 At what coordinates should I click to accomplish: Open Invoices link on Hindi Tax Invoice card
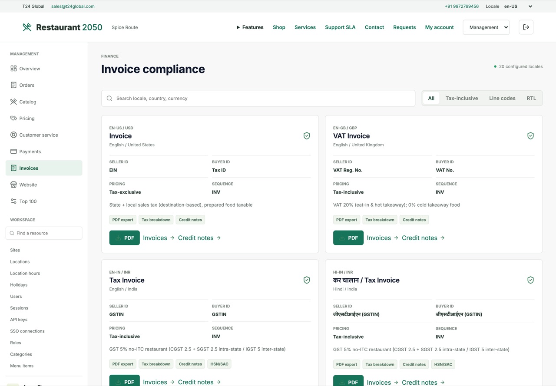(x=382, y=383)
